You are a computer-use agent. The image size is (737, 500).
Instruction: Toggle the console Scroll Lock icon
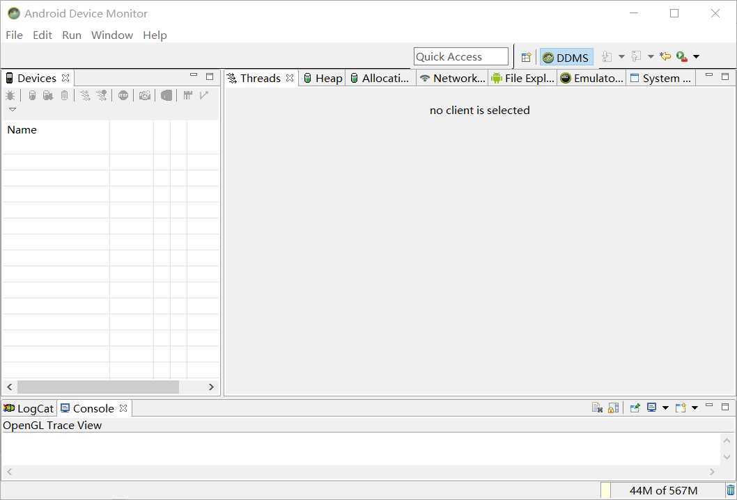[x=614, y=408]
